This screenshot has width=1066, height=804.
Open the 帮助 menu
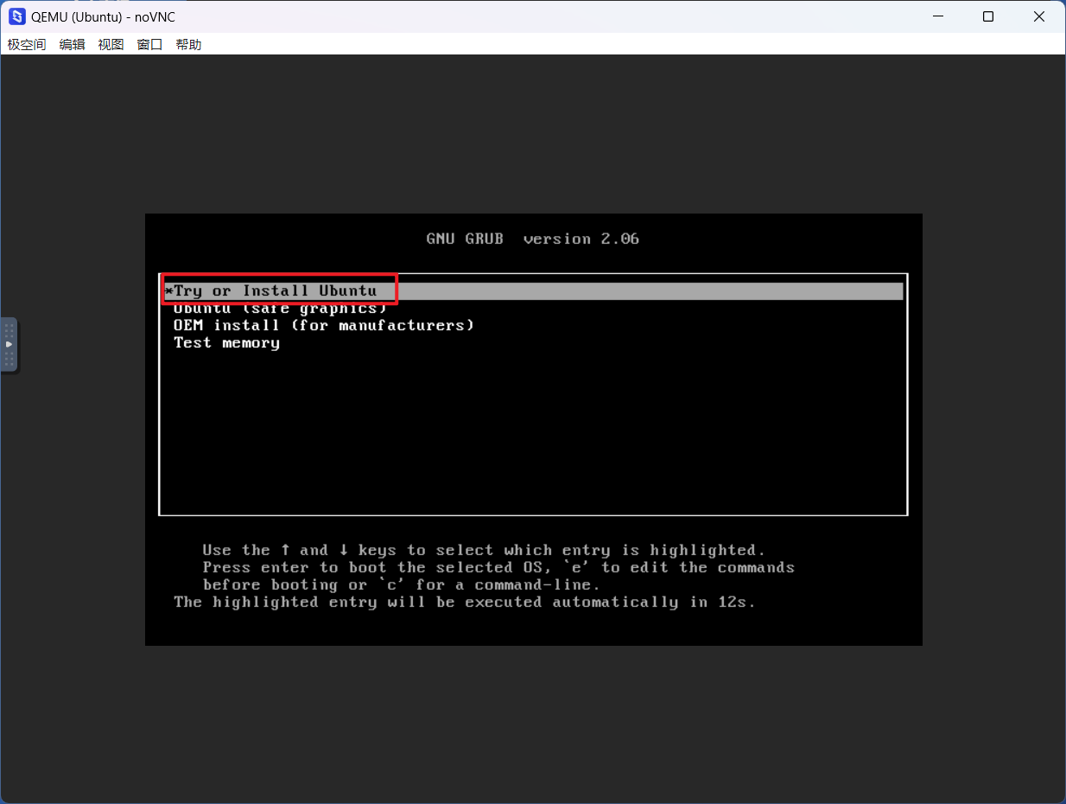point(188,44)
